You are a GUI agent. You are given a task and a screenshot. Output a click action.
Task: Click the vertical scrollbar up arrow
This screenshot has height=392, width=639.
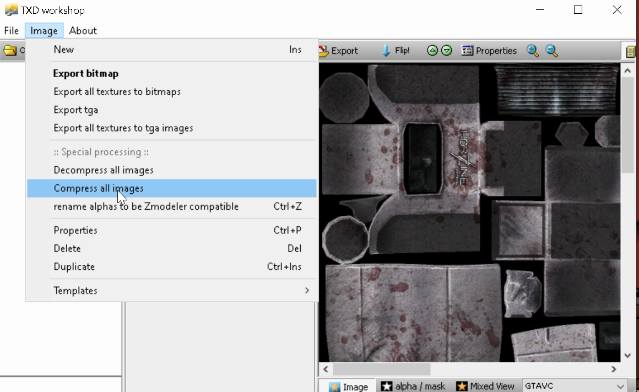627,71
